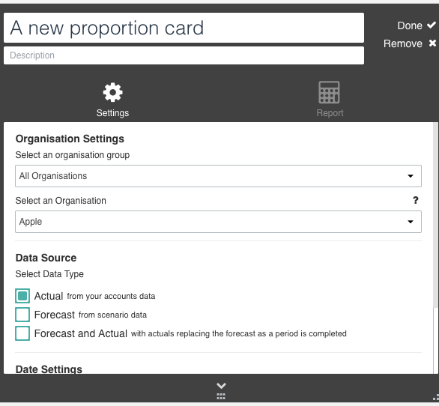Open the All Organisations group dropdown
The height and width of the screenshot is (406, 439).
point(218,176)
